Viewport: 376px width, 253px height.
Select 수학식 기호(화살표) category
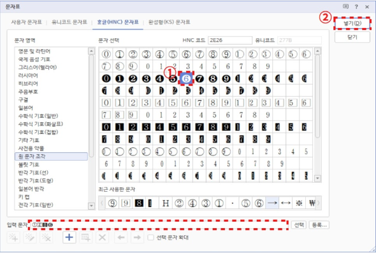click(41, 124)
